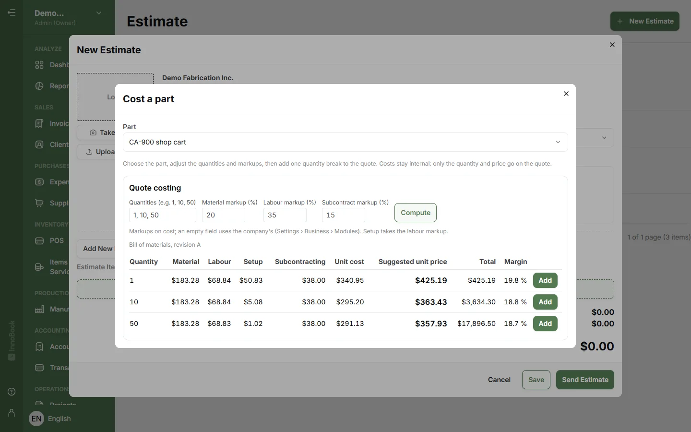Click the Suggested unit price column header

tap(413, 262)
